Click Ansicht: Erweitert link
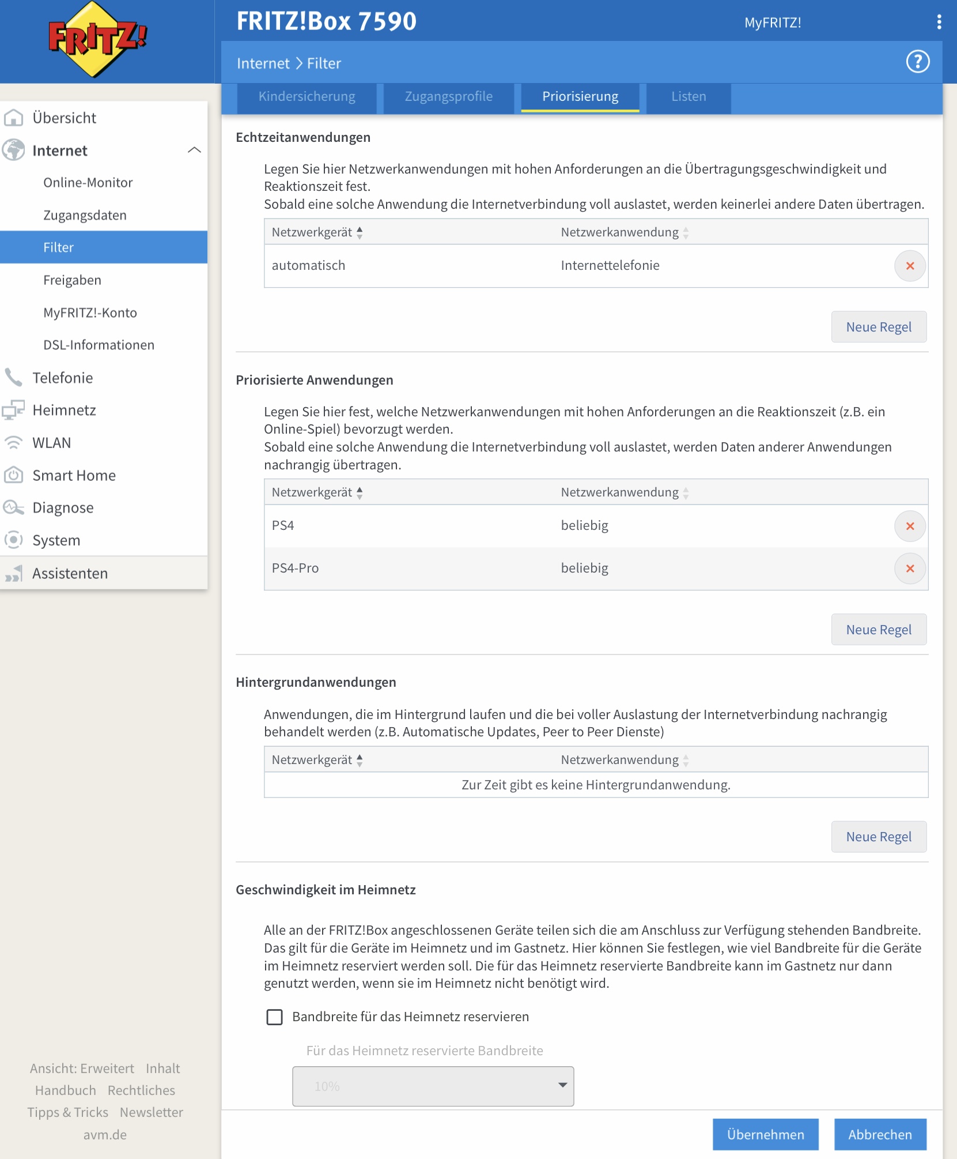The image size is (957, 1159). pyautogui.click(x=82, y=1068)
